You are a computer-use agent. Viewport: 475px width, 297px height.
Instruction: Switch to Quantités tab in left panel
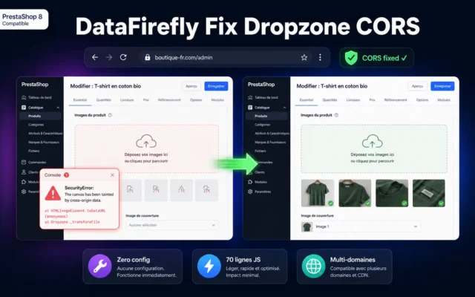point(104,100)
